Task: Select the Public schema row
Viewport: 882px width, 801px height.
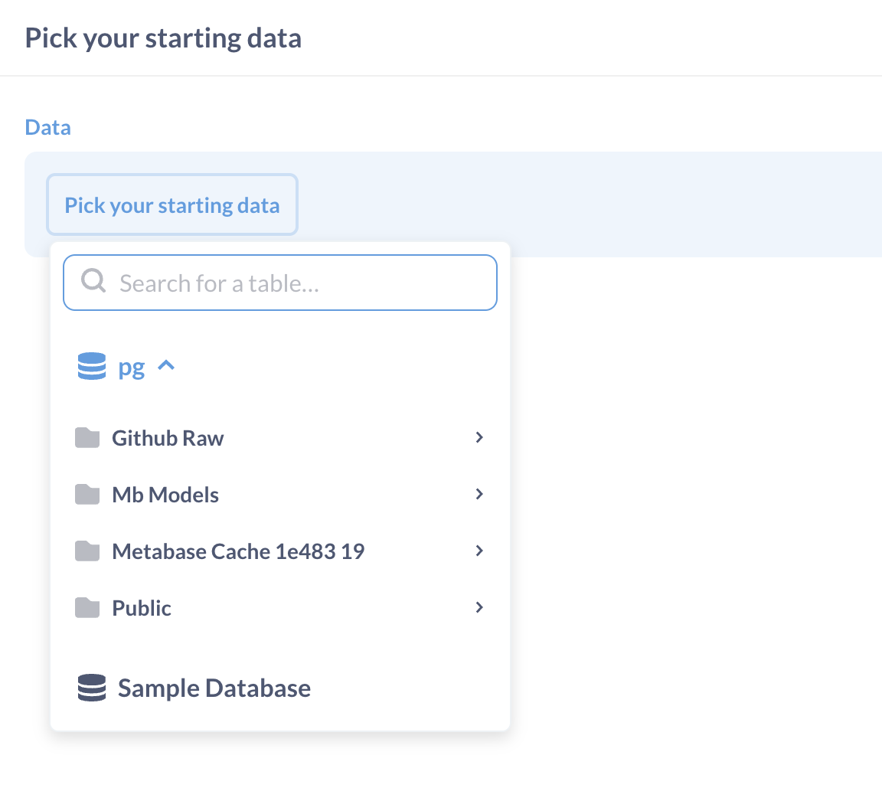Action: [230, 607]
